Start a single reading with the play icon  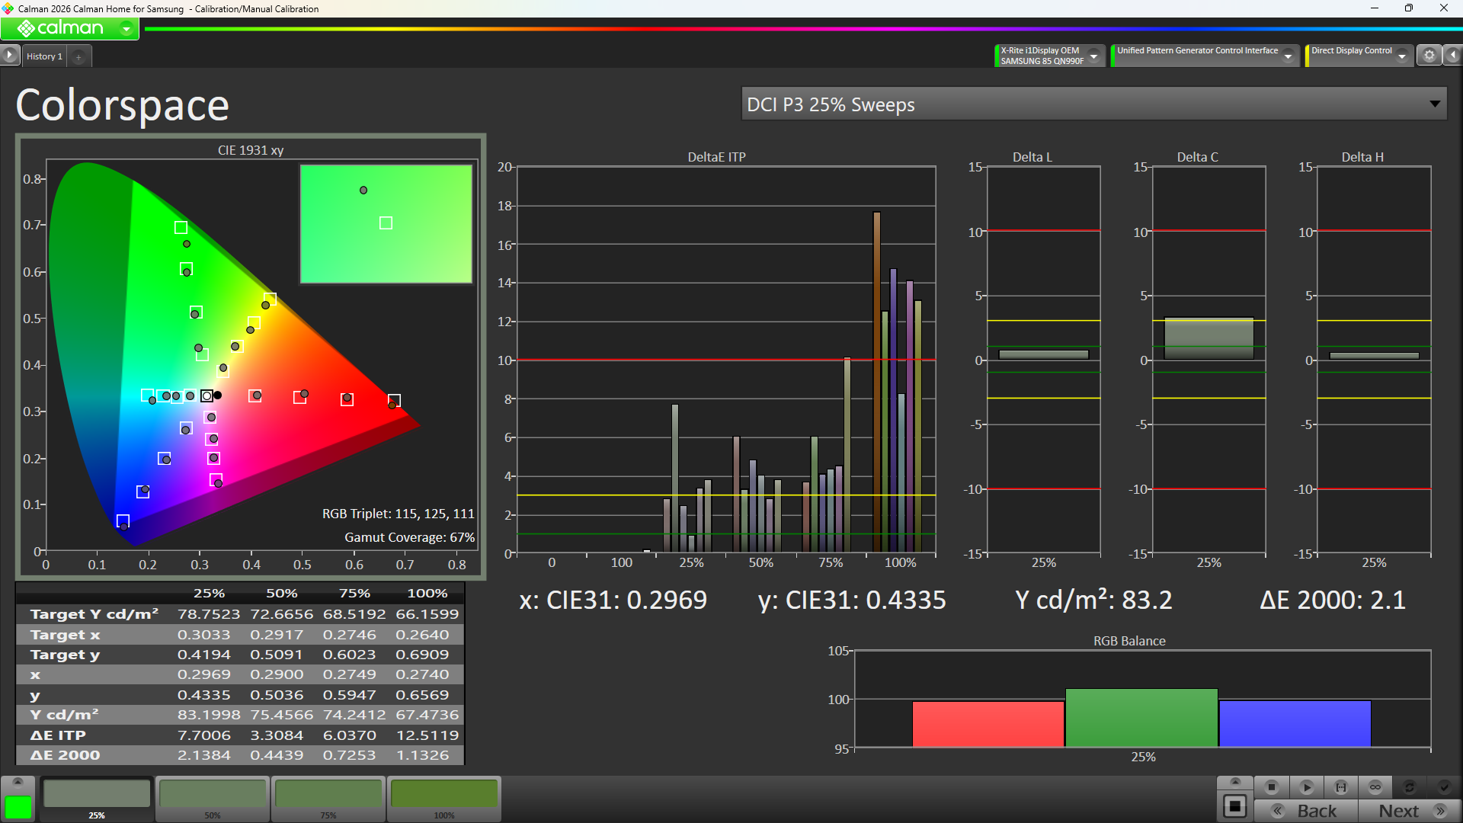click(x=1306, y=787)
